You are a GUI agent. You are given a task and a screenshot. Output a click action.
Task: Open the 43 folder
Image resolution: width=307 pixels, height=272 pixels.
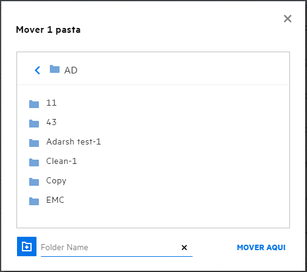[51, 122]
